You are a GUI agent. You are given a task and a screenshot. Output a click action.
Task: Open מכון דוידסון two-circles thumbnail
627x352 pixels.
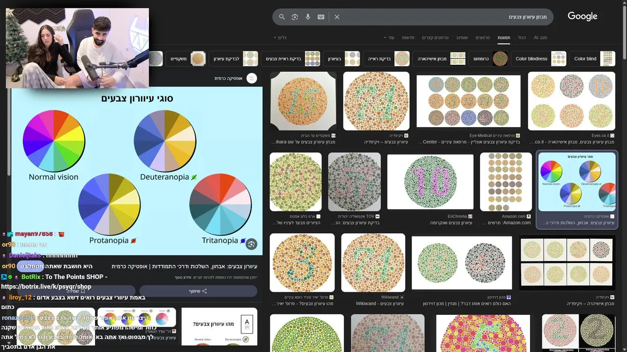(461, 263)
